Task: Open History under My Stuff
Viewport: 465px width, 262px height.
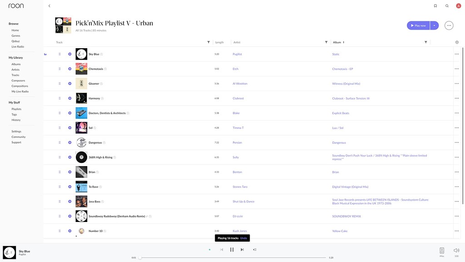Action: point(16,120)
